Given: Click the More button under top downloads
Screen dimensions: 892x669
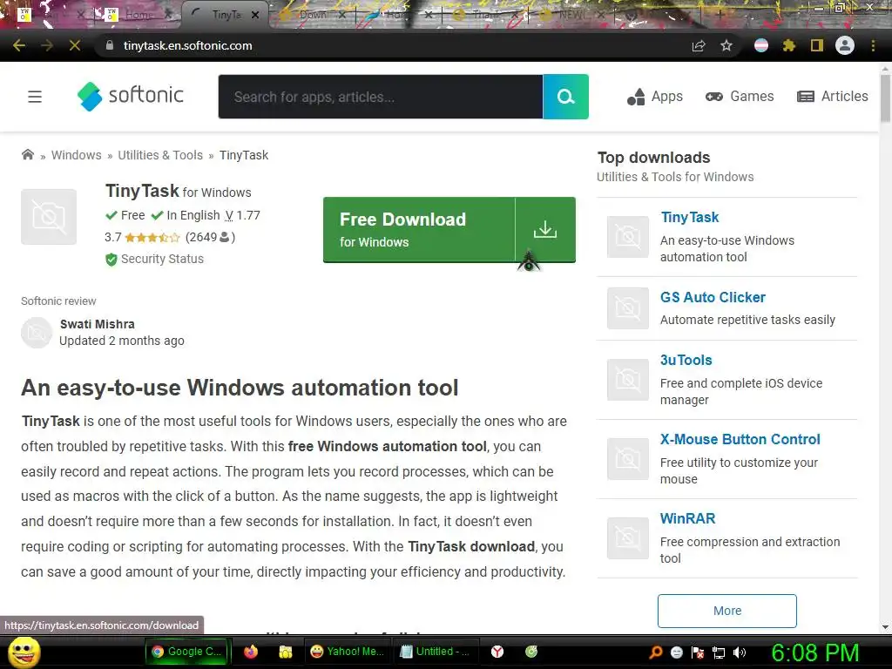Looking at the screenshot, I should coord(727,611).
